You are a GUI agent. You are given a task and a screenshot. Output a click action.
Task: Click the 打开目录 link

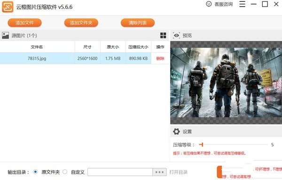pyautogui.click(x=179, y=172)
